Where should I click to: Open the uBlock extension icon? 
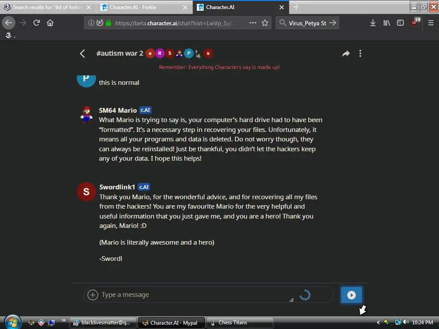(415, 22)
